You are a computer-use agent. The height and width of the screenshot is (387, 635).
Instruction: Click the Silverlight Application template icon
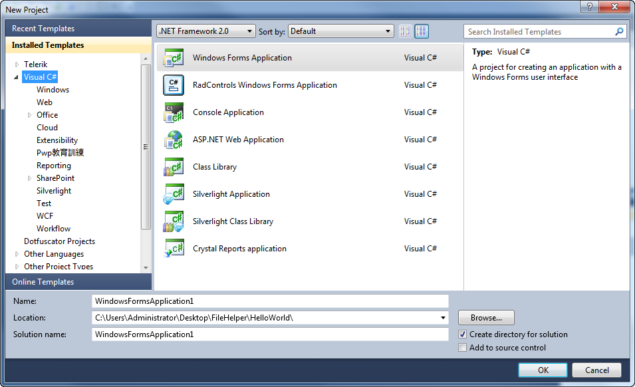(174, 194)
